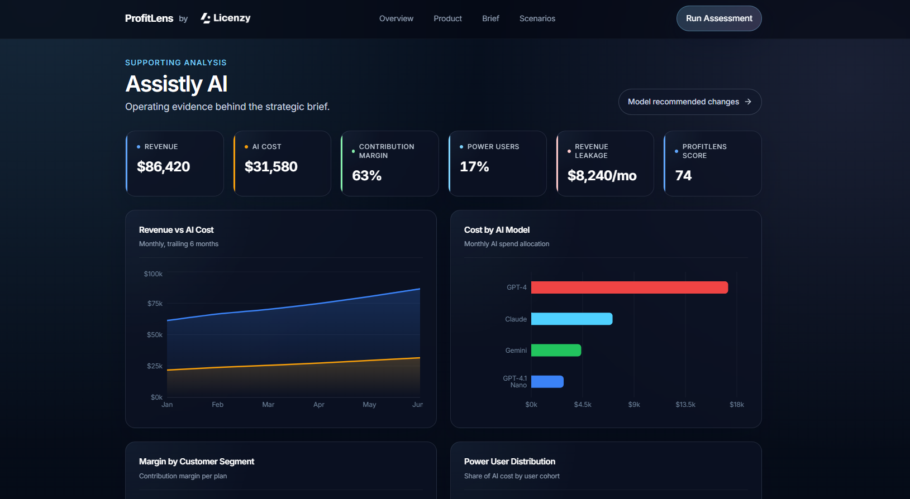Click the blue GPT-4.1 Nano cost bar
The width and height of the screenshot is (910, 499).
point(547,381)
